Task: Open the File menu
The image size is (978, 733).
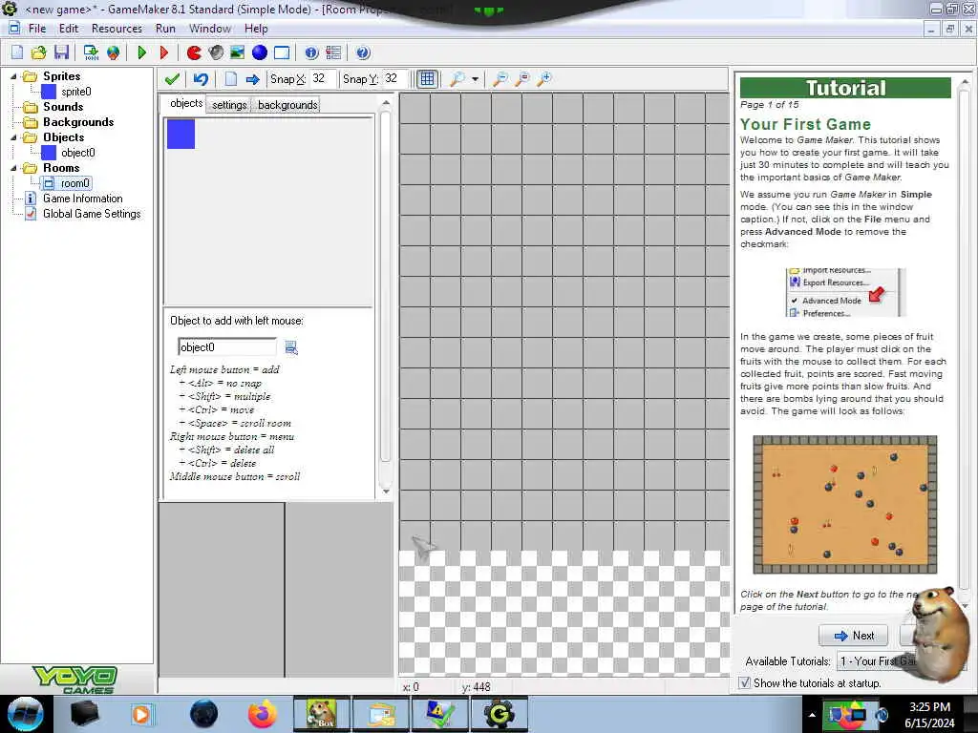Action: tap(37, 29)
